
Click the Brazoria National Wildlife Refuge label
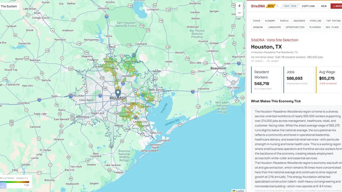click(124, 155)
